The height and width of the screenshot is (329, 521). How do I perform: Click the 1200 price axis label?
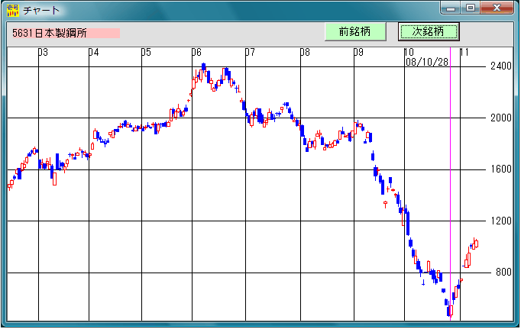(501, 221)
